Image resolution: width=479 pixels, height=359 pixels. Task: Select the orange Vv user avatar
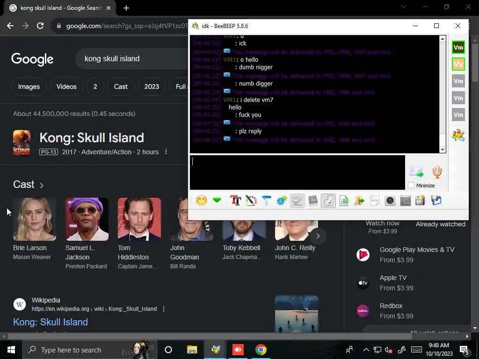click(458, 64)
